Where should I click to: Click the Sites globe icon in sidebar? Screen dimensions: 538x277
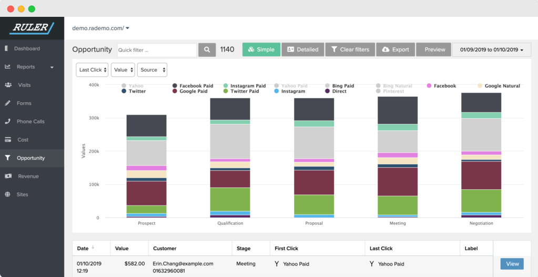click(7, 194)
